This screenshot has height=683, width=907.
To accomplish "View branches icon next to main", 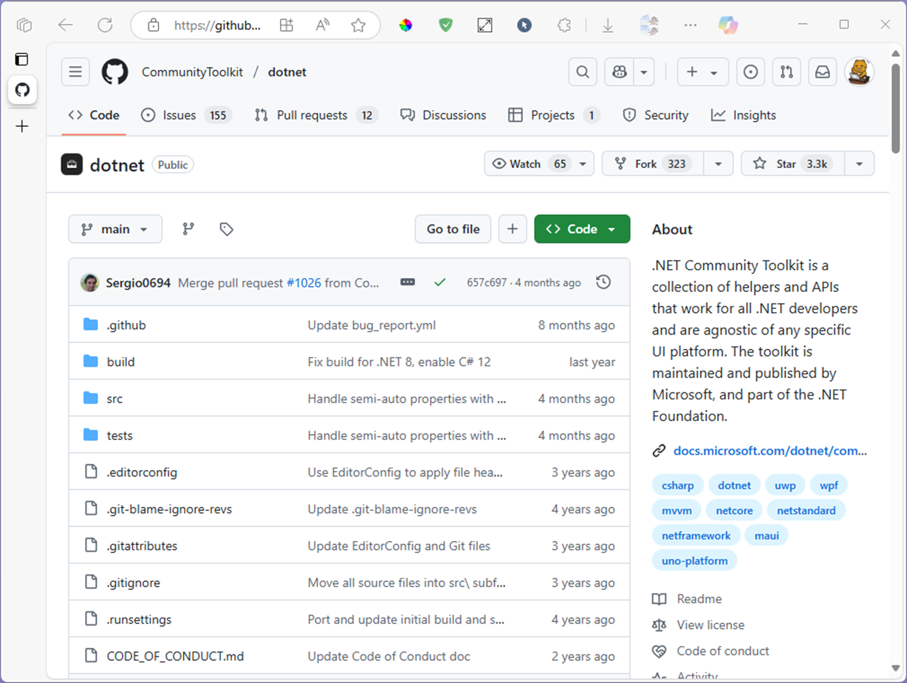I will (x=188, y=229).
